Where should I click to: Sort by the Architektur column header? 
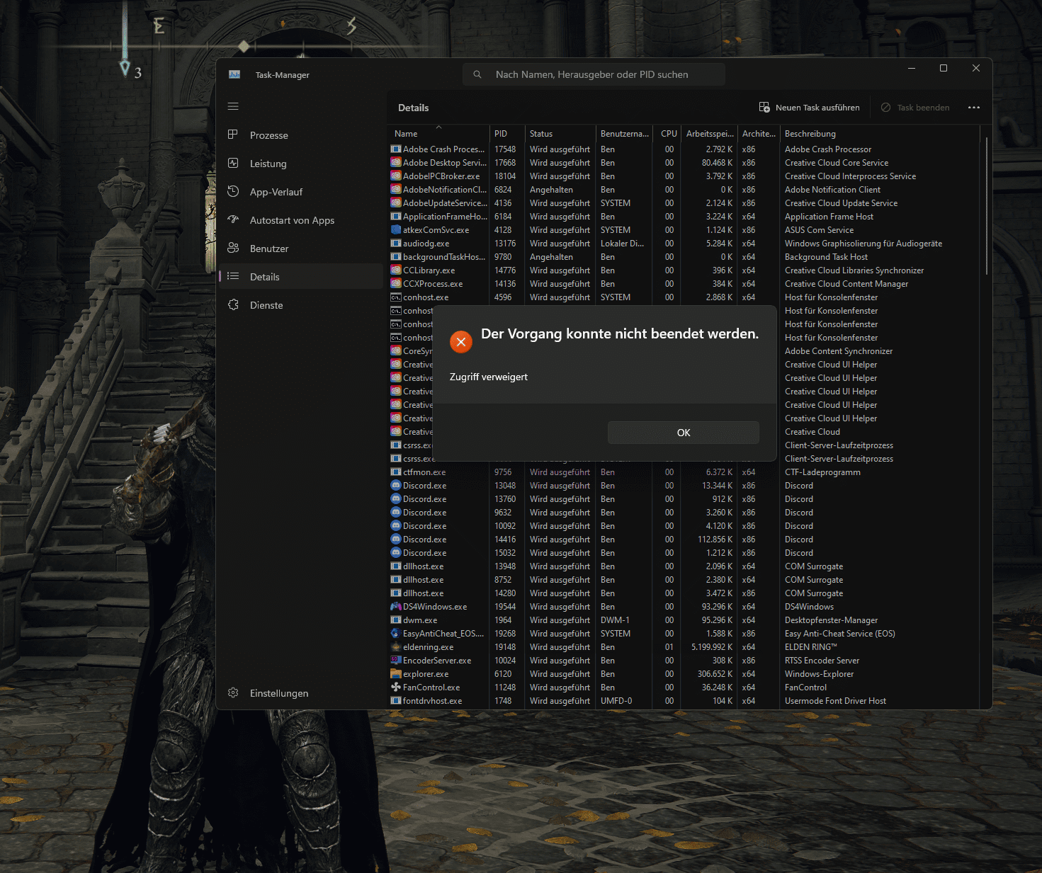click(x=759, y=134)
